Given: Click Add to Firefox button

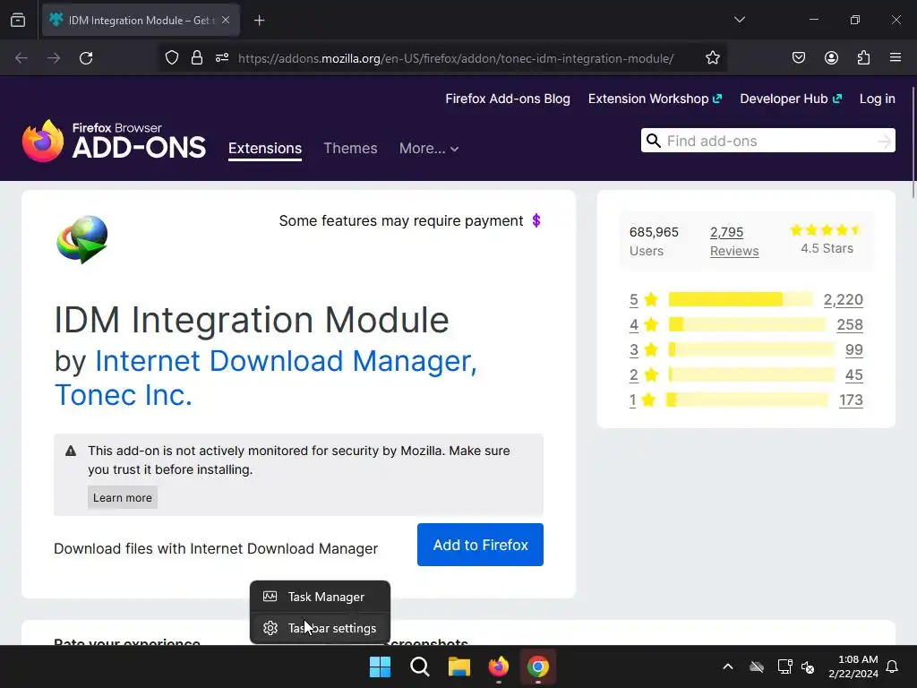Looking at the screenshot, I should [480, 545].
